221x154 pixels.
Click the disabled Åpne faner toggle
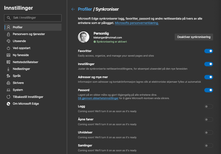209,119
